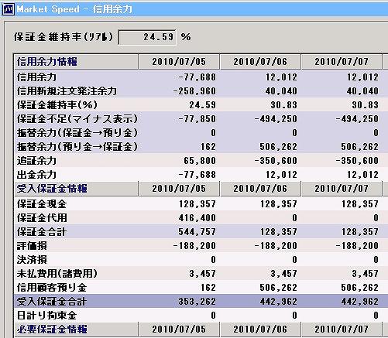
Task: Click the 2010/07/06 header in 受入保証金情報
Action: pos(260,189)
